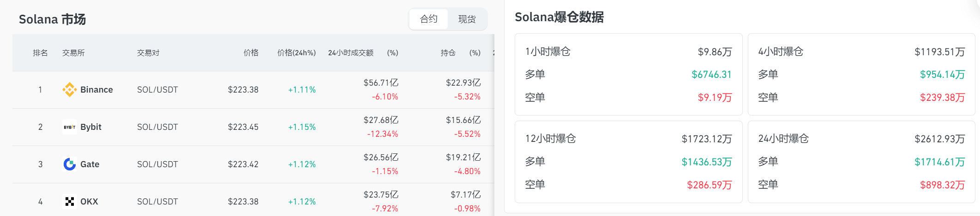Click the Bybit exchange logo icon

coord(69,127)
